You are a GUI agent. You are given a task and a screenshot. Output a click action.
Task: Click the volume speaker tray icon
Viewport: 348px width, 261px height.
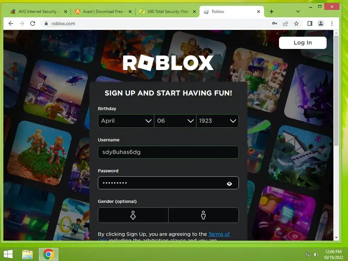[316, 254]
